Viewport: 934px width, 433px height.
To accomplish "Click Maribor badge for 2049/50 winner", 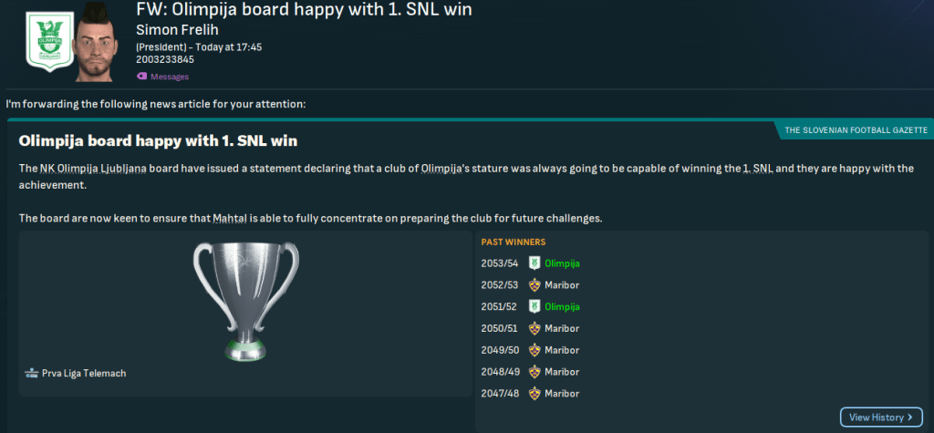I will point(534,350).
